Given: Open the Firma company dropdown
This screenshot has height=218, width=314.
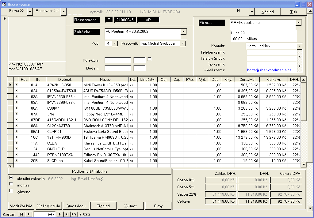Looking at the screenshot, I should pyautogui.click(x=298, y=23).
